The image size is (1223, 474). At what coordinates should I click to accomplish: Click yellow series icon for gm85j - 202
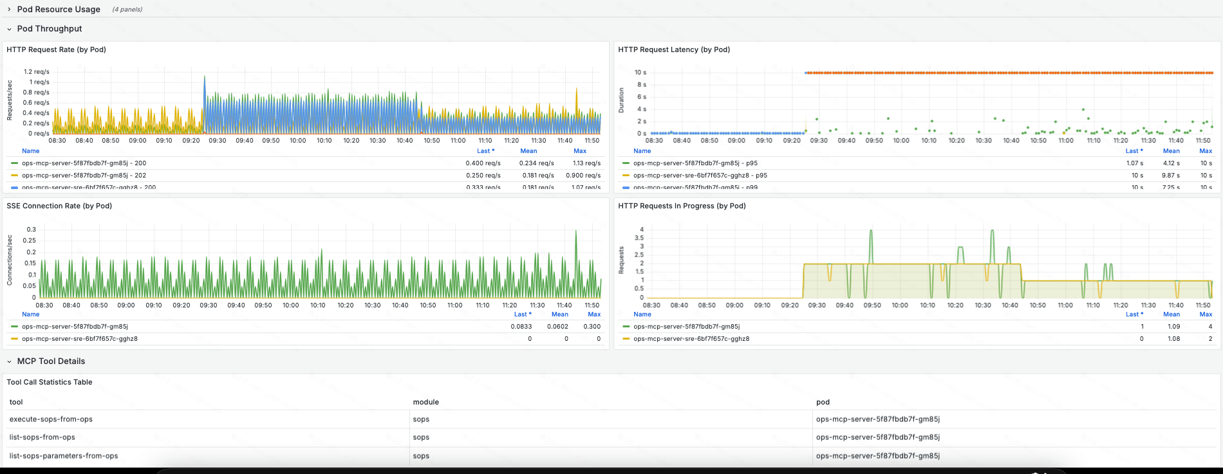14,176
